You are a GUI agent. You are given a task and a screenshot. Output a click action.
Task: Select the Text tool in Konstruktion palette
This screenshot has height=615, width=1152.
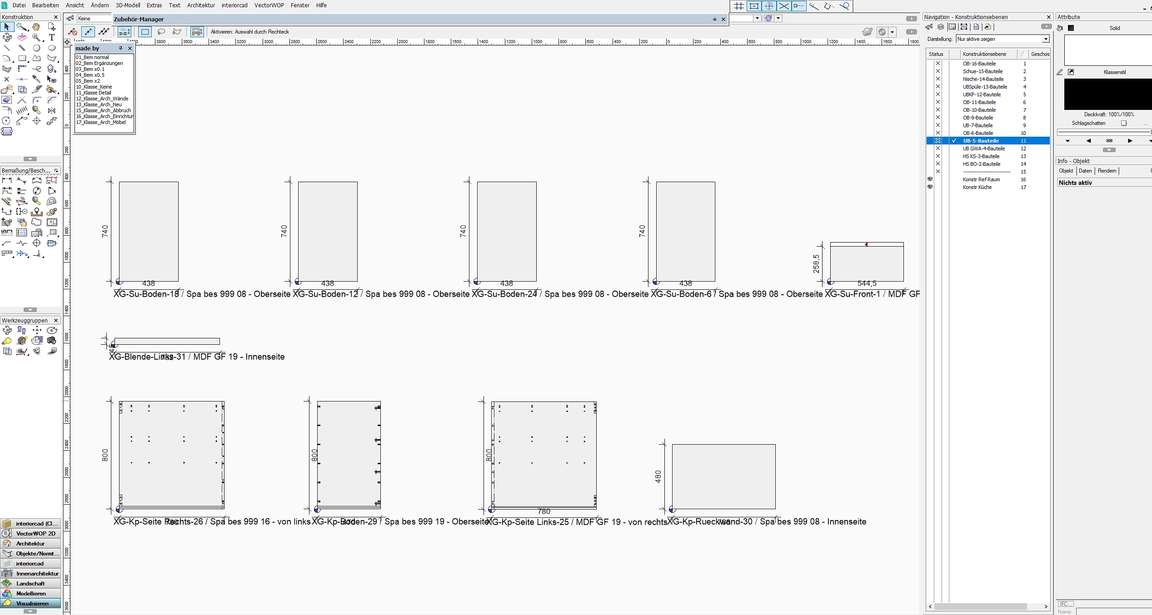point(52,38)
